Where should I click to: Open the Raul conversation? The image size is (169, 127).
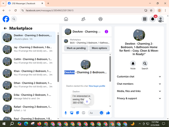point(28,118)
